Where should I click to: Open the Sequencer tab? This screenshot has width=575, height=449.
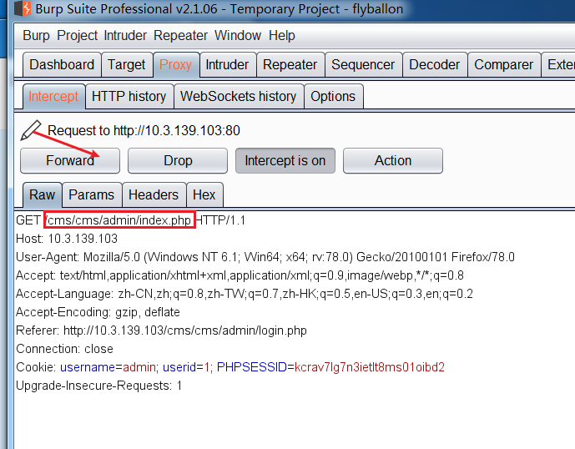(x=363, y=64)
